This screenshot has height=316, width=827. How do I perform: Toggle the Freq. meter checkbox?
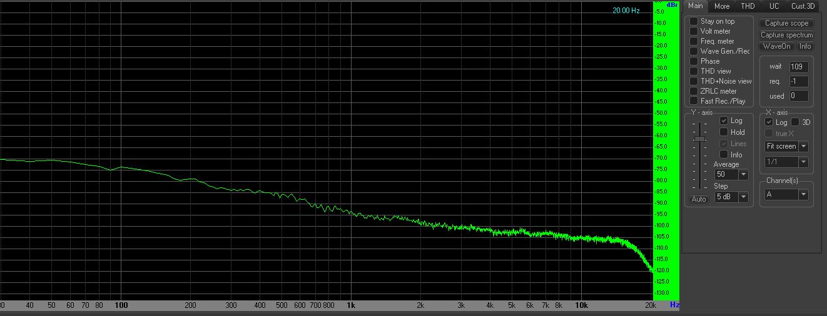click(x=694, y=41)
